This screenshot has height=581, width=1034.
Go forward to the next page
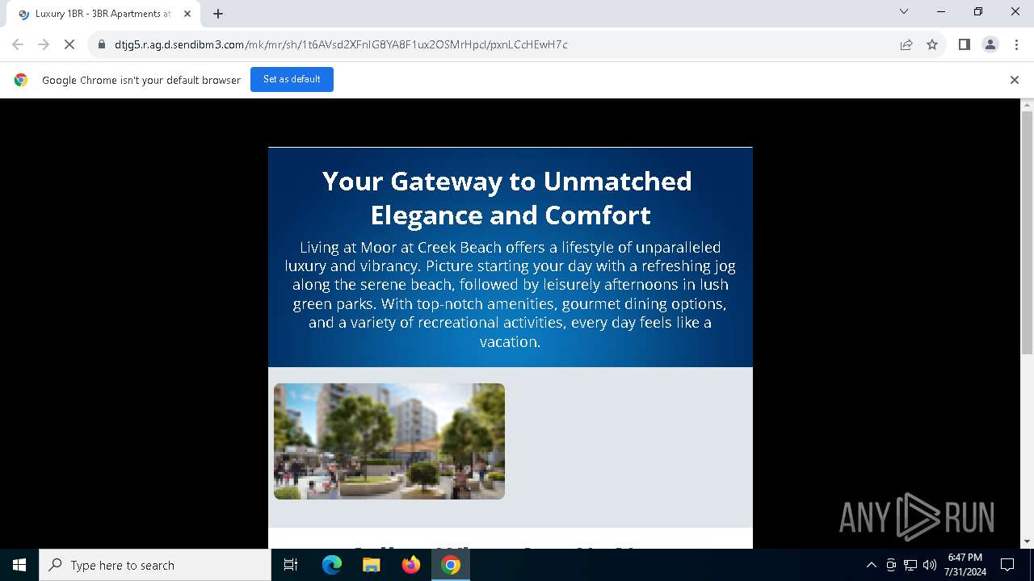pyautogui.click(x=44, y=44)
